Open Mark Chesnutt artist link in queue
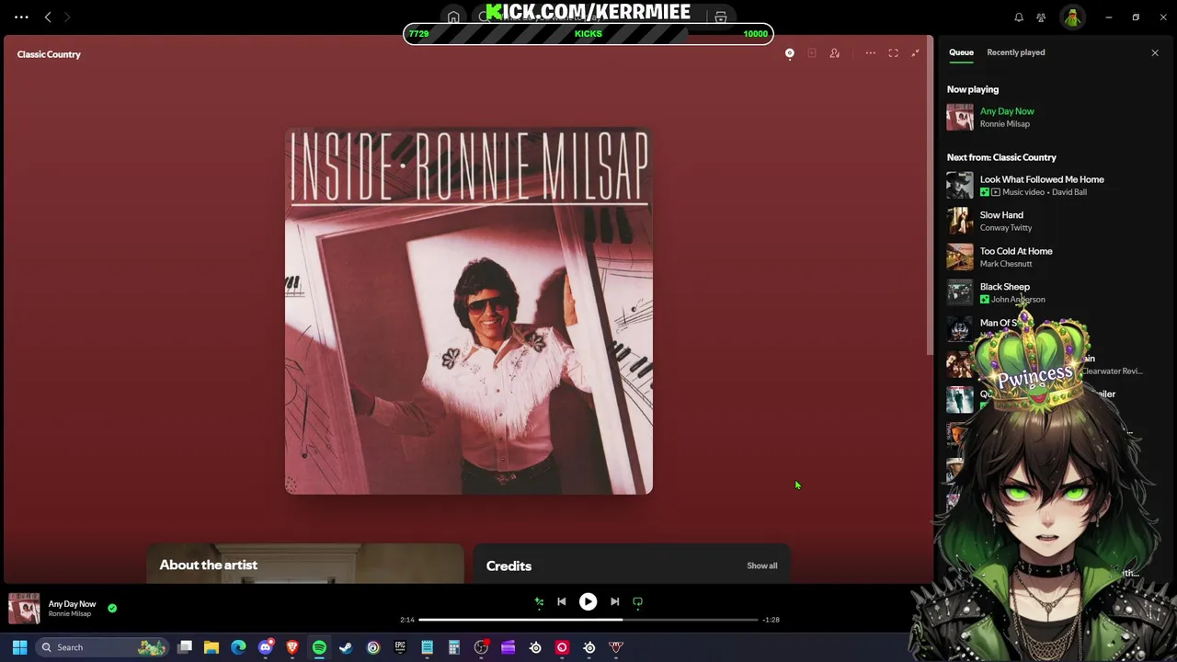Image resolution: width=1177 pixels, height=662 pixels. point(1006,264)
